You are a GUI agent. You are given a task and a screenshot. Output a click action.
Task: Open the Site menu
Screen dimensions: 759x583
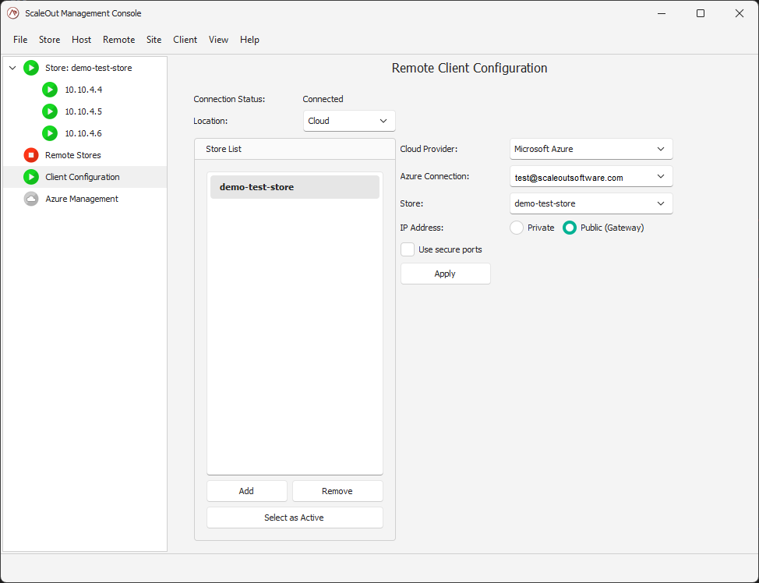(154, 40)
